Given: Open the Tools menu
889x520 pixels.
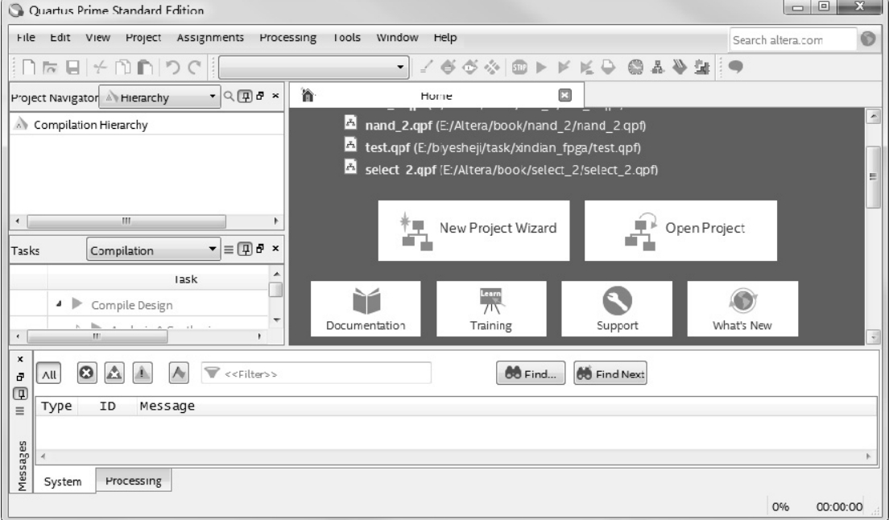Looking at the screenshot, I should [346, 37].
